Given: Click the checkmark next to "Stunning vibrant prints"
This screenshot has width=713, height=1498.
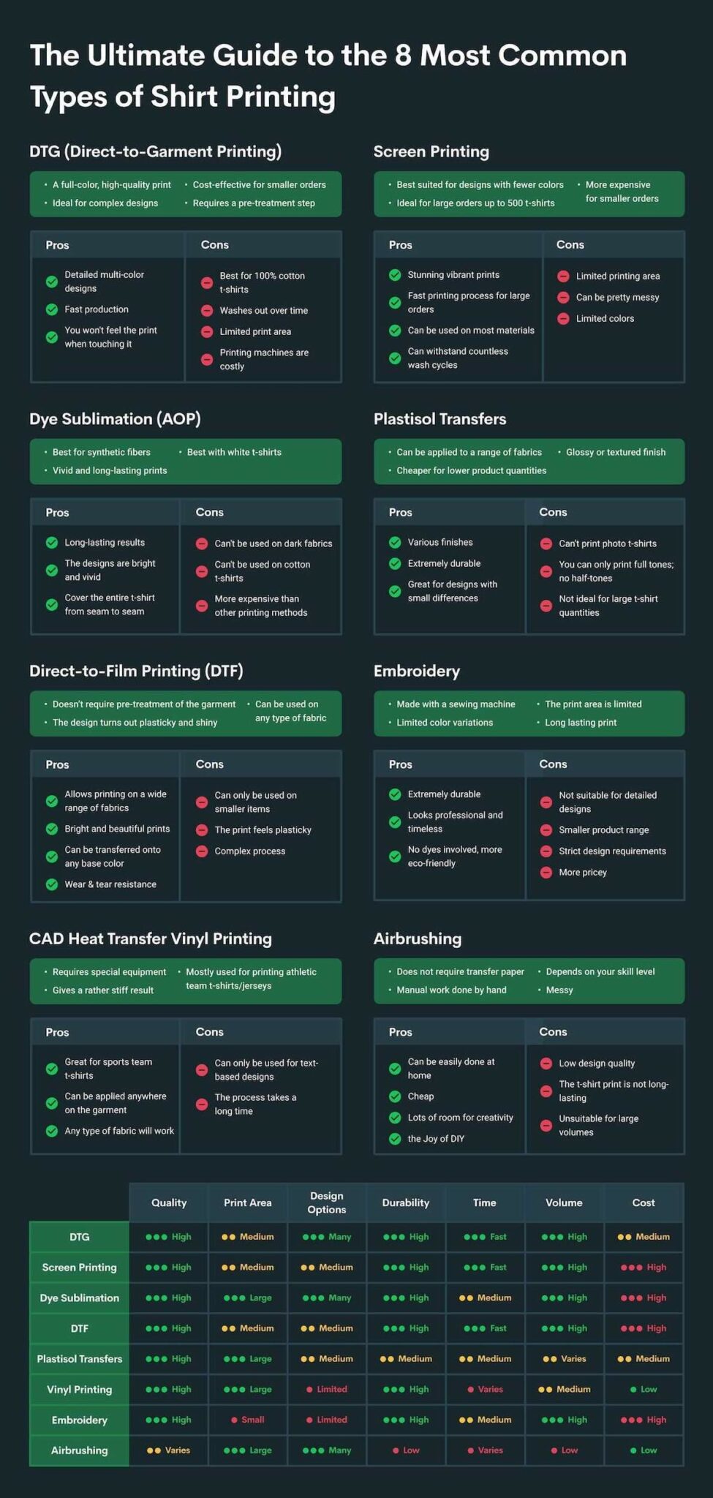Looking at the screenshot, I should [395, 275].
